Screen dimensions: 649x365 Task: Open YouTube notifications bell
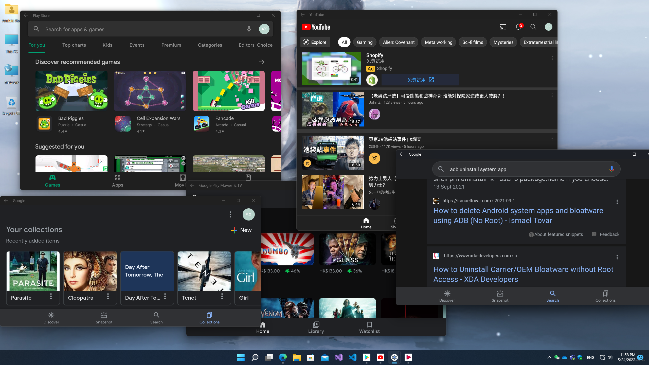518,27
